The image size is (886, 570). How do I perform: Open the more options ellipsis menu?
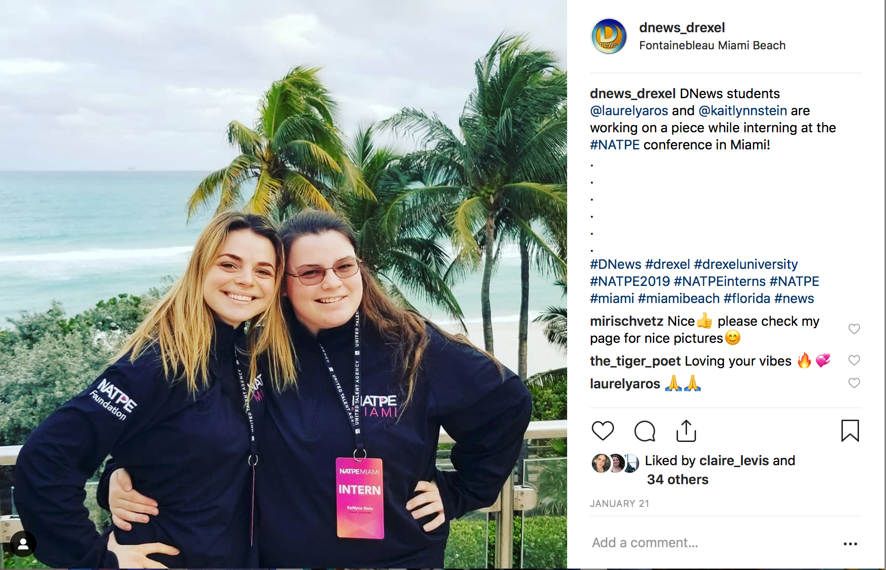[850, 543]
